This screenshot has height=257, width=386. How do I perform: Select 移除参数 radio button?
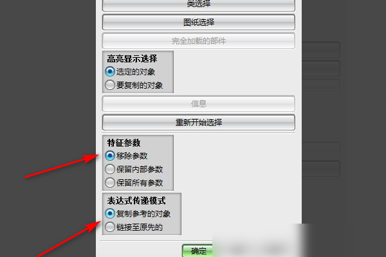[x=126, y=155]
